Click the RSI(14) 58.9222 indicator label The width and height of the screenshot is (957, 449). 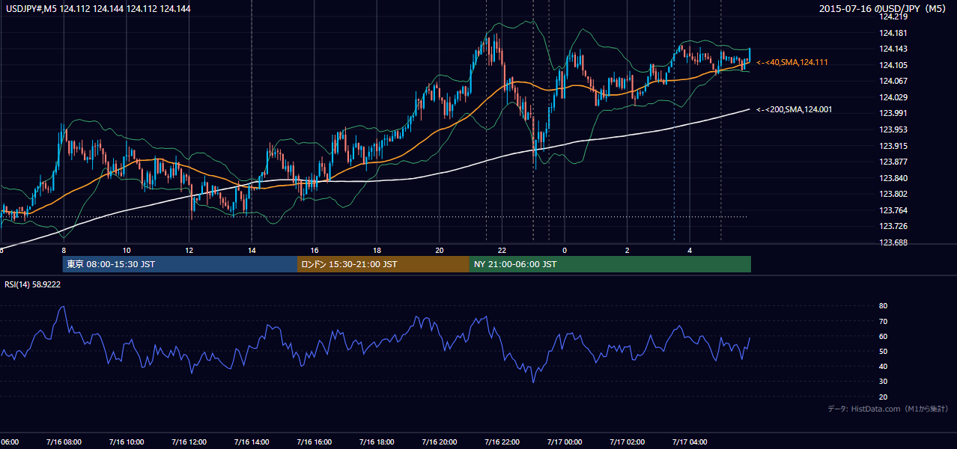(x=33, y=284)
